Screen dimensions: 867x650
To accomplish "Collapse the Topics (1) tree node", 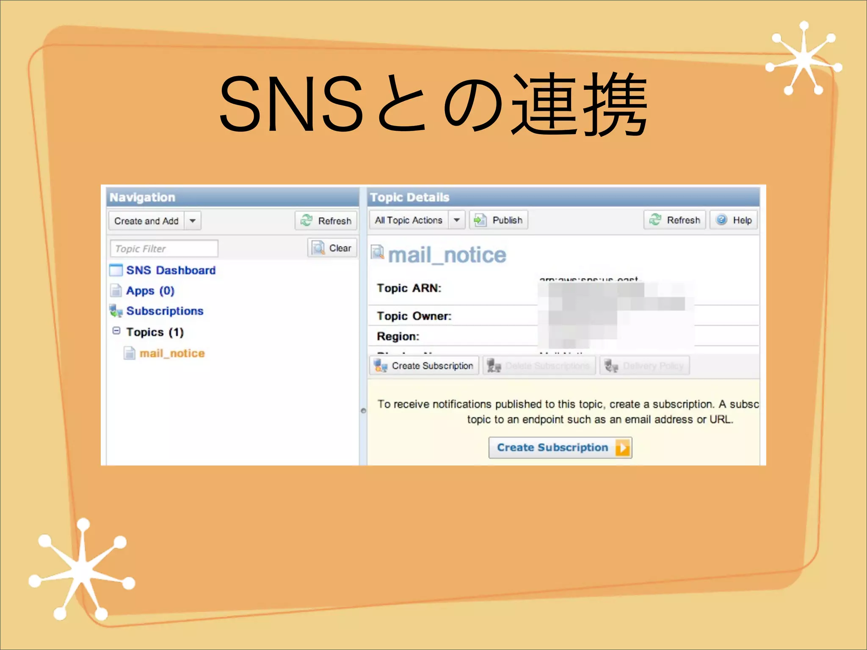I will coord(116,331).
